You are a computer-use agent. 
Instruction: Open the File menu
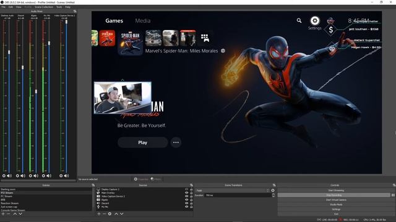[3, 7]
